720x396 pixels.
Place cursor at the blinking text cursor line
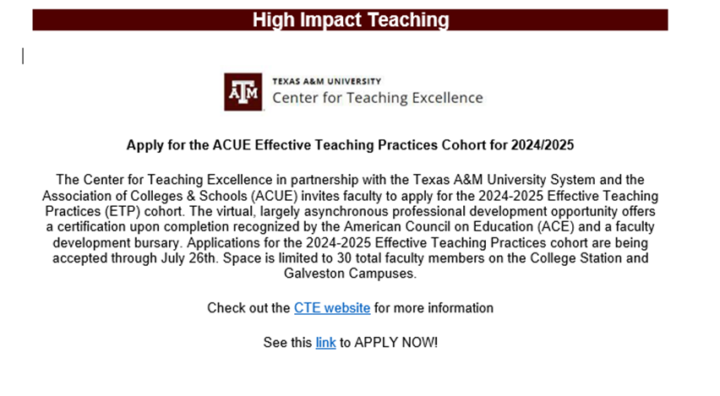[24, 57]
